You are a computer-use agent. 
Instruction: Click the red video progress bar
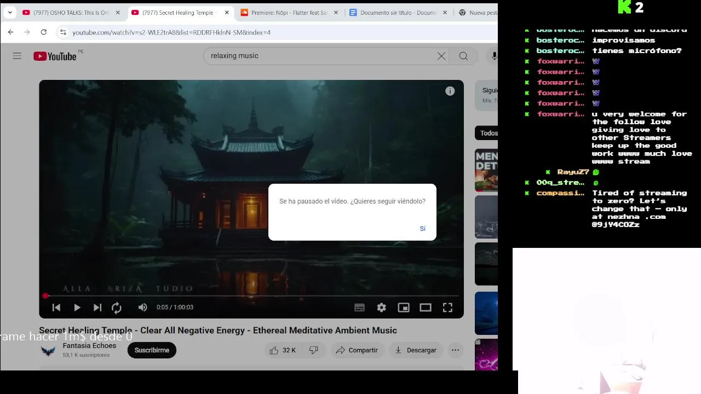point(251,296)
